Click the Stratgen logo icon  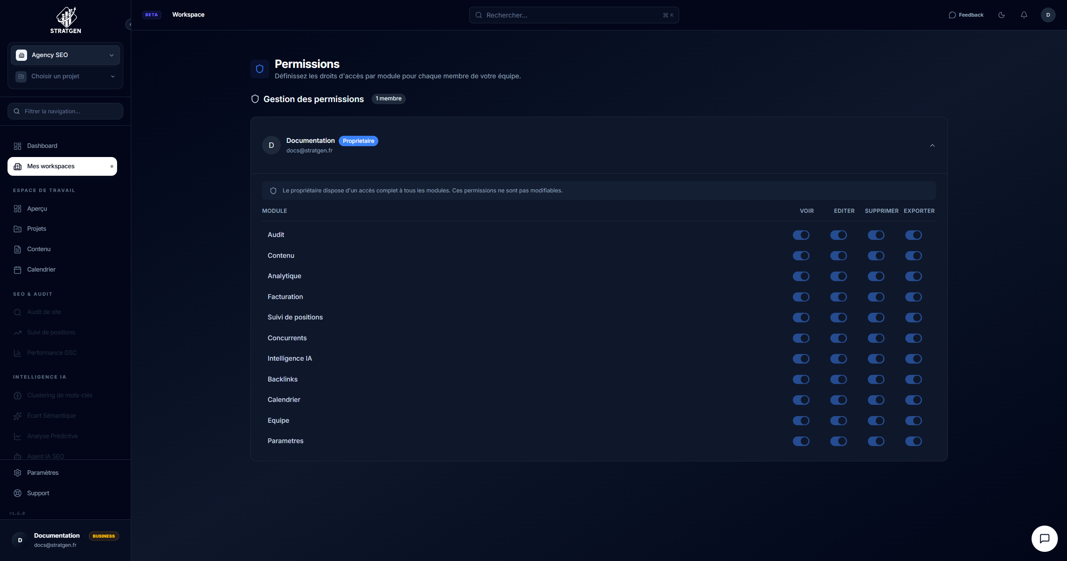(x=66, y=17)
